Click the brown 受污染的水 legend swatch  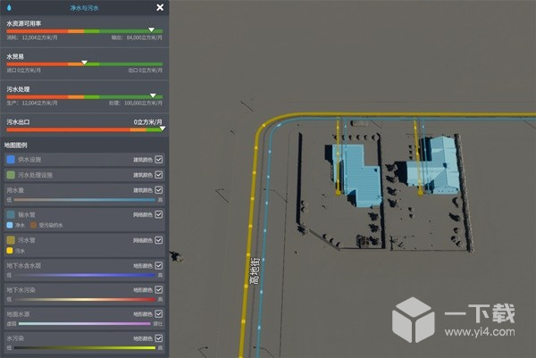tap(34, 225)
